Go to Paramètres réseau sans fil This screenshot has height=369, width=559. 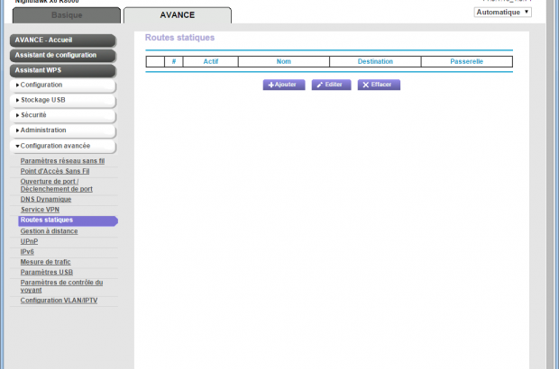62,161
